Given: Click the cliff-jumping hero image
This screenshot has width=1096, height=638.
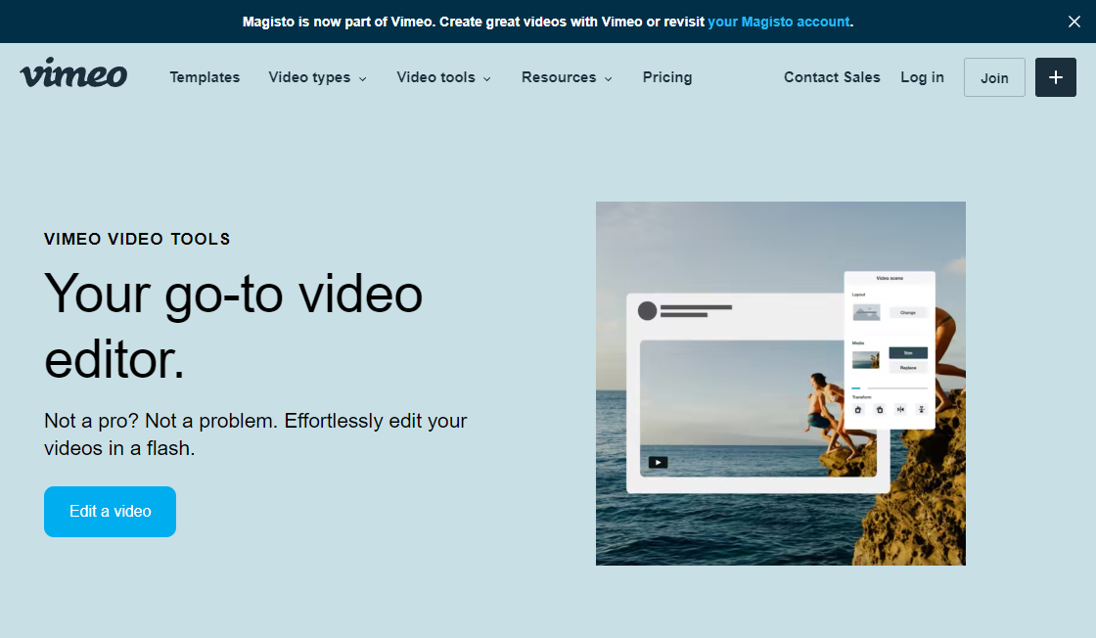Looking at the screenshot, I should click(x=781, y=384).
